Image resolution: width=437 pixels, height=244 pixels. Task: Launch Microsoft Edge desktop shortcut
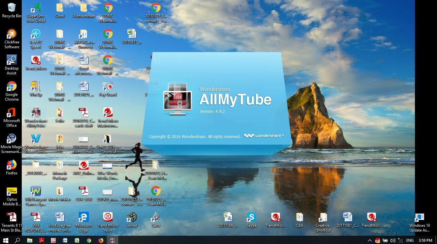(x=84, y=222)
